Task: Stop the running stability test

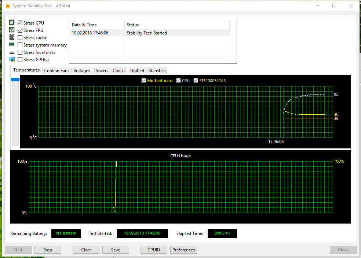Action: [48, 250]
